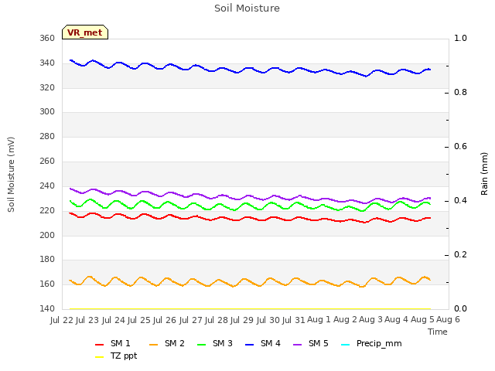Toggle the Precip_mm legend entry

pyautogui.click(x=371, y=343)
